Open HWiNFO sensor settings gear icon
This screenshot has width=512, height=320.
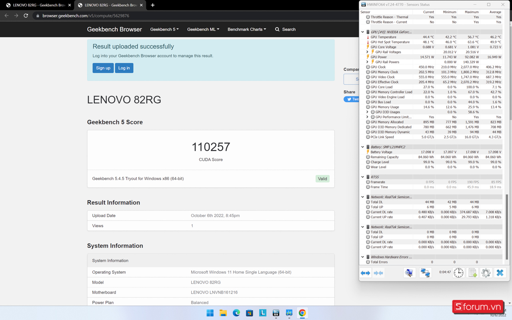pyautogui.click(x=486, y=273)
